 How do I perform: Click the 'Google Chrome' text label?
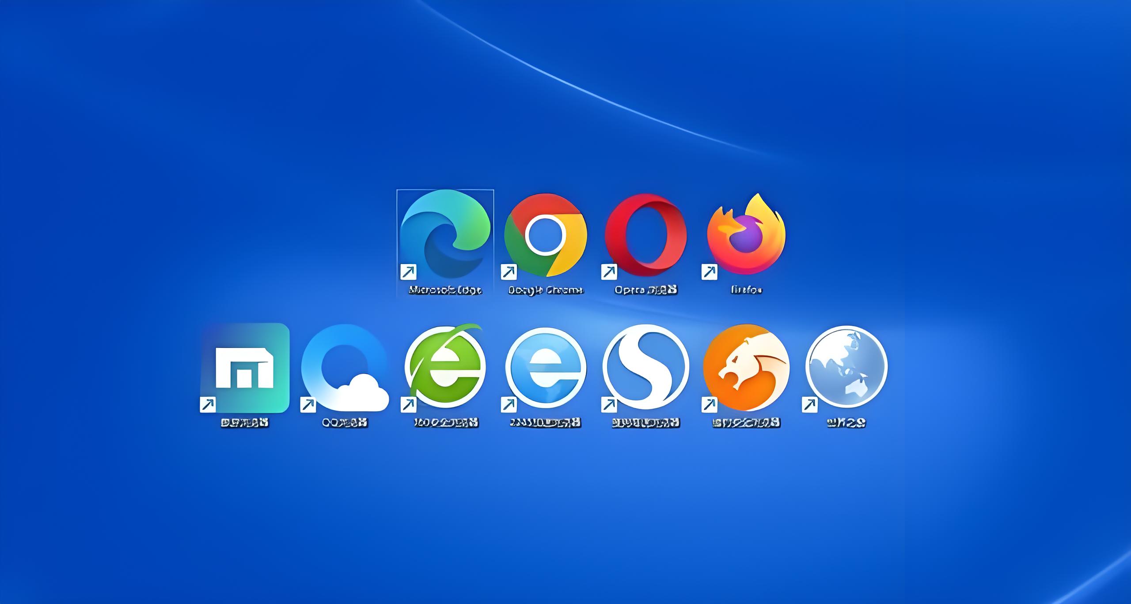point(546,290)
